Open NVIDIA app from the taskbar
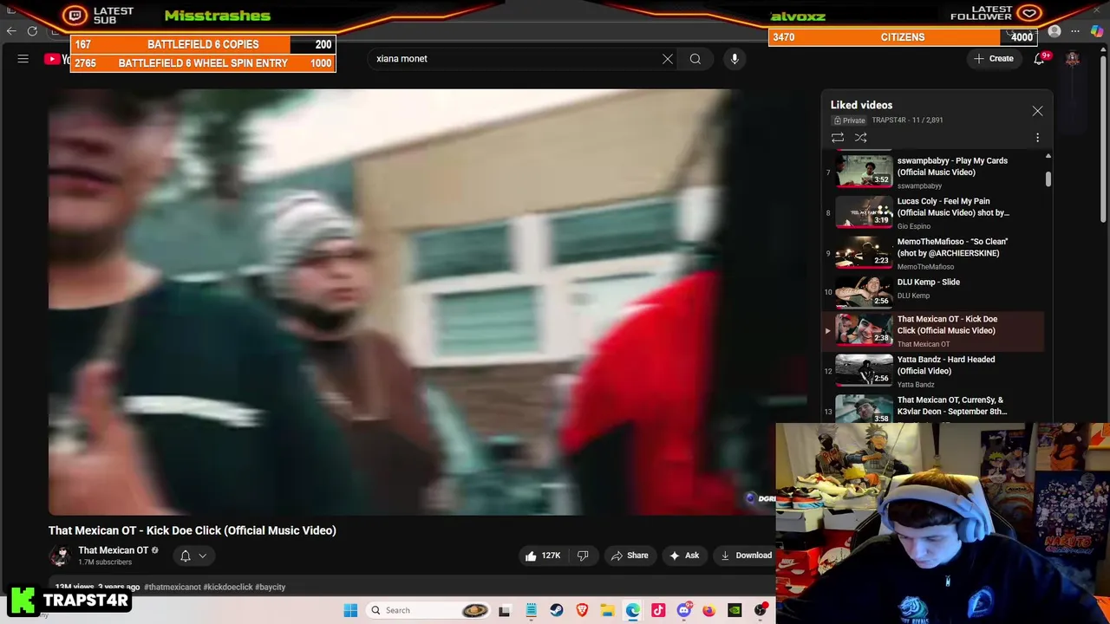 (735, 610)
